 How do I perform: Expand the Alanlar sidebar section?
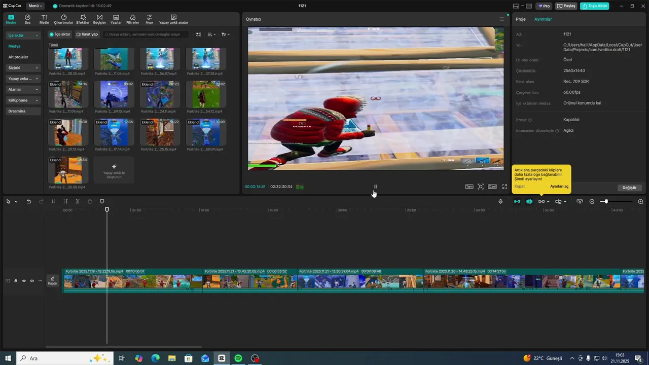pos(23,89)
